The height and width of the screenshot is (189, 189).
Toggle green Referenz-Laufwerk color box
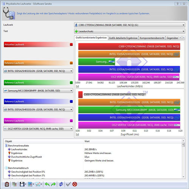(71, 83)
